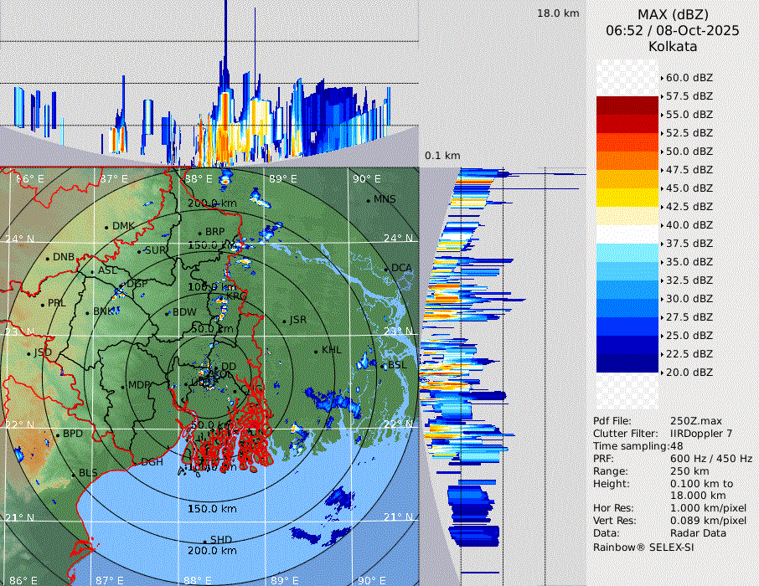Click the MAX (dBZ) title text
This screenshot has height=586, width=759.
point(673,14)
